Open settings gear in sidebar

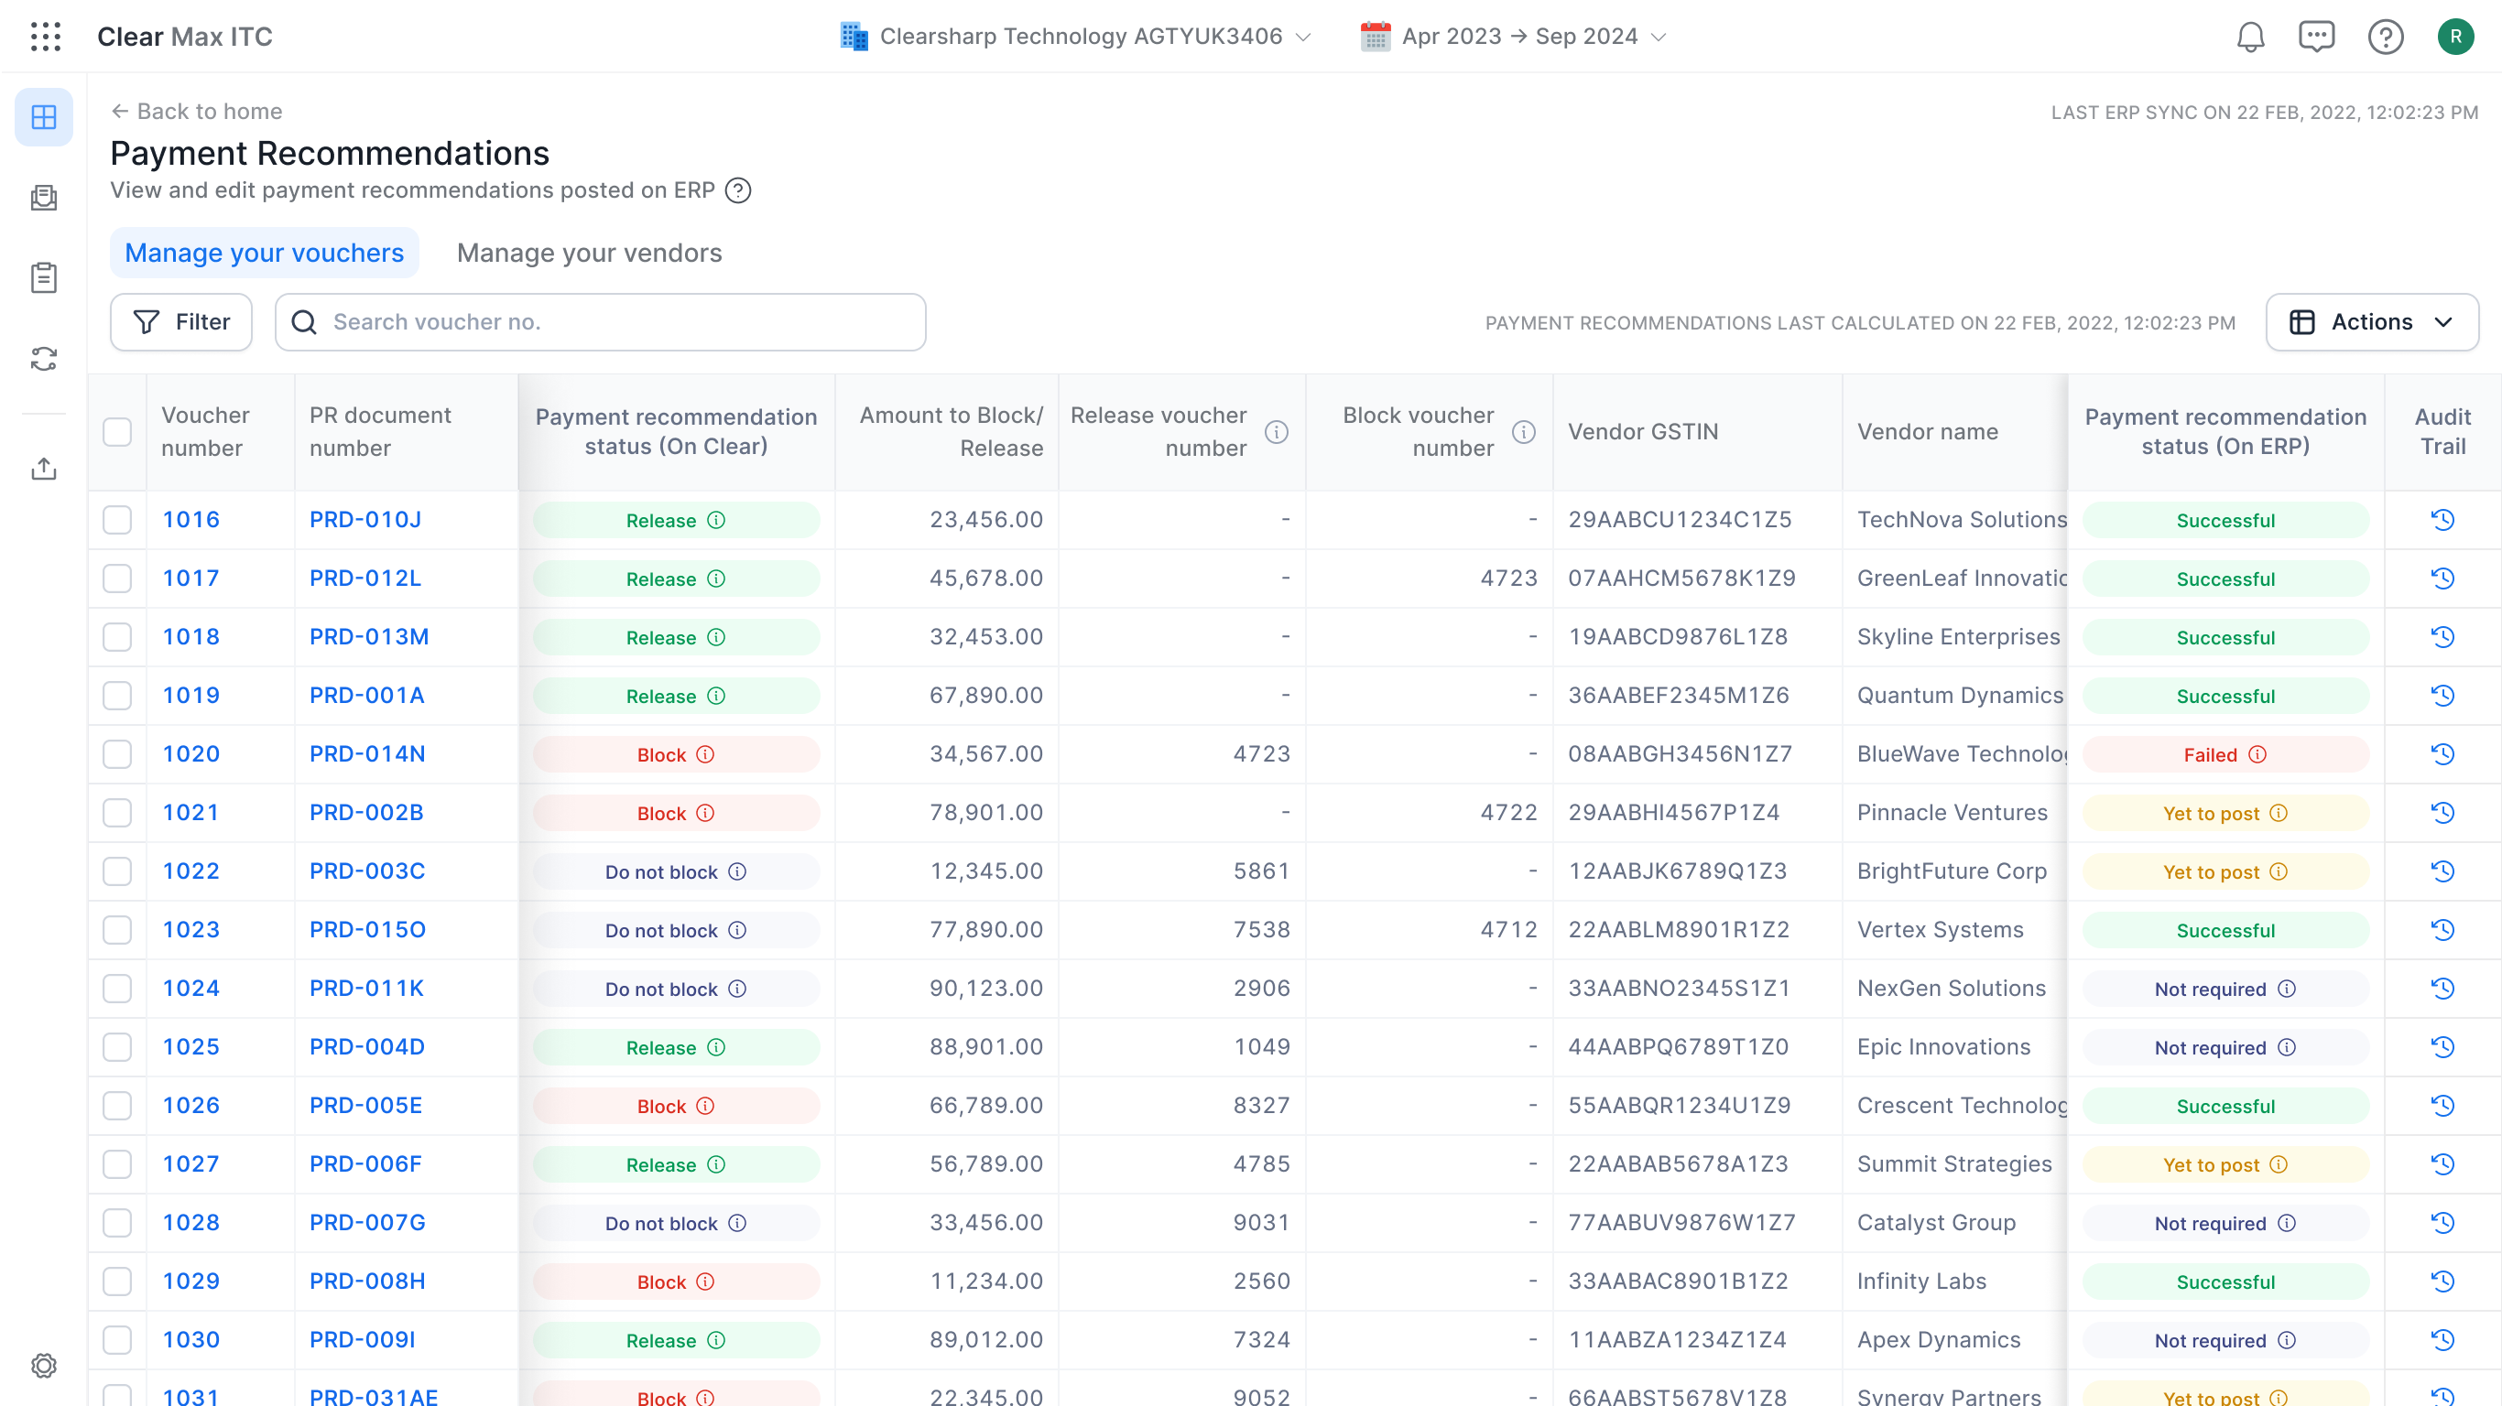pos(44,1365)
